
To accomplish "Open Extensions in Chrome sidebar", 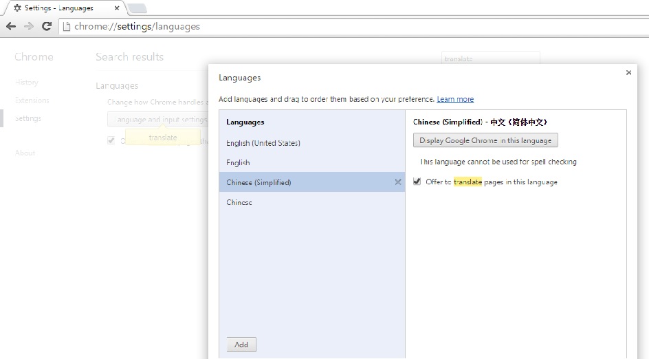I will point(32,100).
